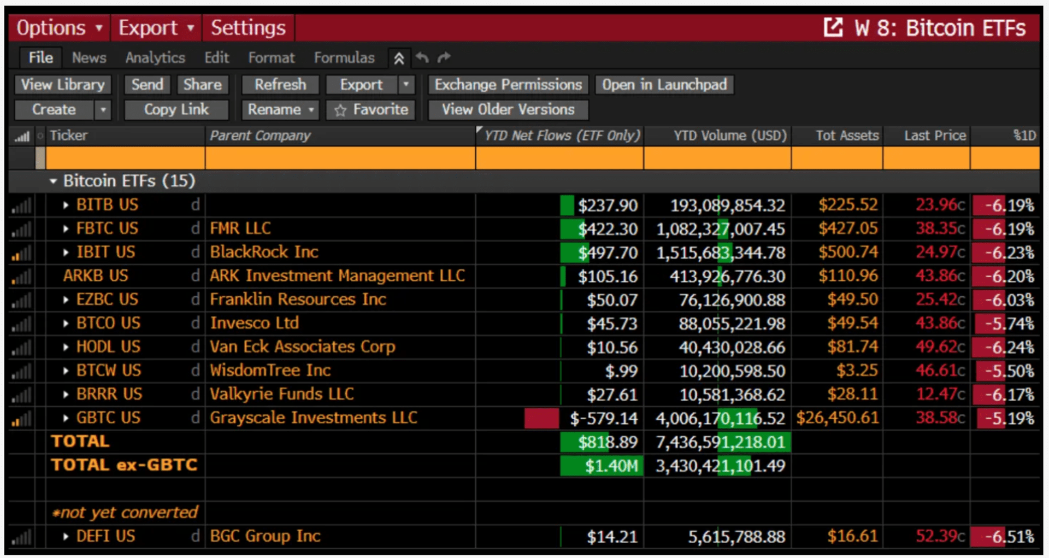The width and height of the screenshot is (1049, 558).
Task: Switch to the Format tab
Action: pyautogui.click(x=272, y=57)
